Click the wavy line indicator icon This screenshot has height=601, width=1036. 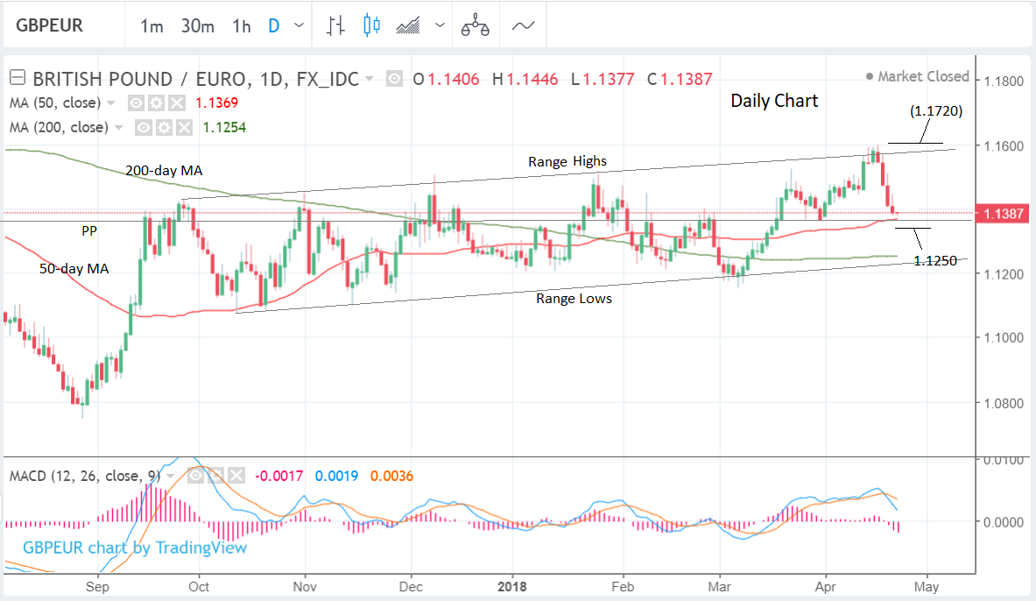pos(523,25)
